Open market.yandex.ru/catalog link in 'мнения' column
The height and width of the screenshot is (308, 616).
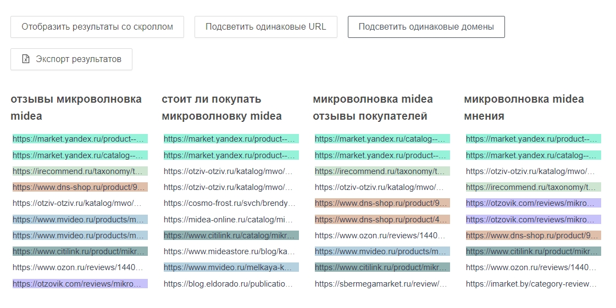pyautogui.click(x=534, y=155)
